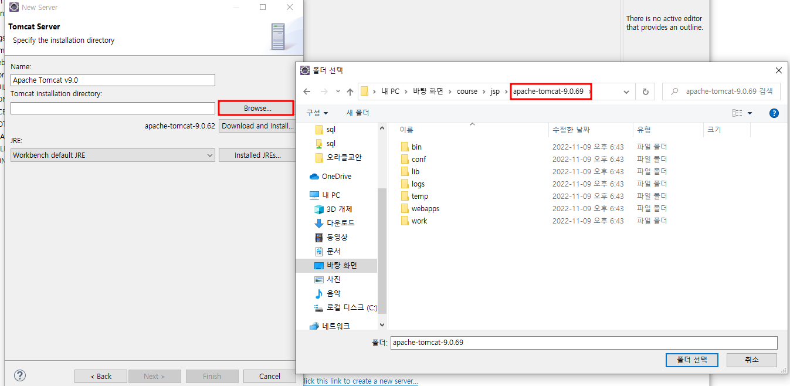
Task: Click course in breadcrumb path
Action: coord(467,92)
